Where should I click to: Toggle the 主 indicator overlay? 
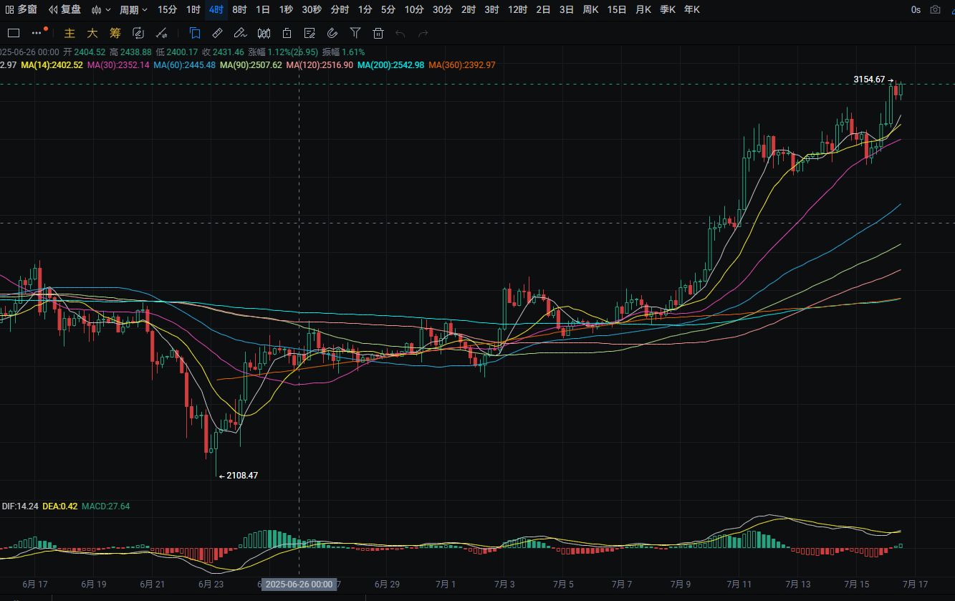pos(69,33)
